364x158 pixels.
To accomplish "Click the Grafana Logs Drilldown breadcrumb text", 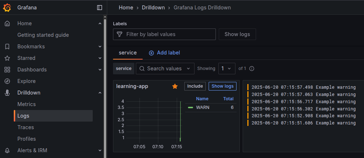I will point(202,8).
